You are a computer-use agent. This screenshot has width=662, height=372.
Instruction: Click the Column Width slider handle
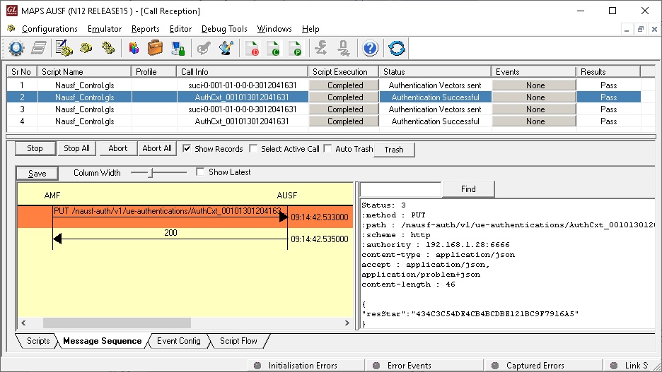click(x=151, y=172)
